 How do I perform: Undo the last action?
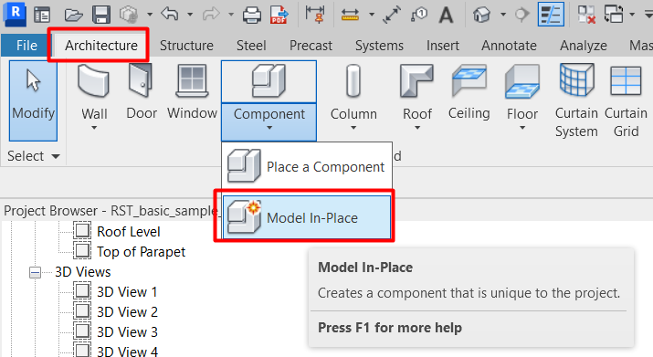point(170,14)
